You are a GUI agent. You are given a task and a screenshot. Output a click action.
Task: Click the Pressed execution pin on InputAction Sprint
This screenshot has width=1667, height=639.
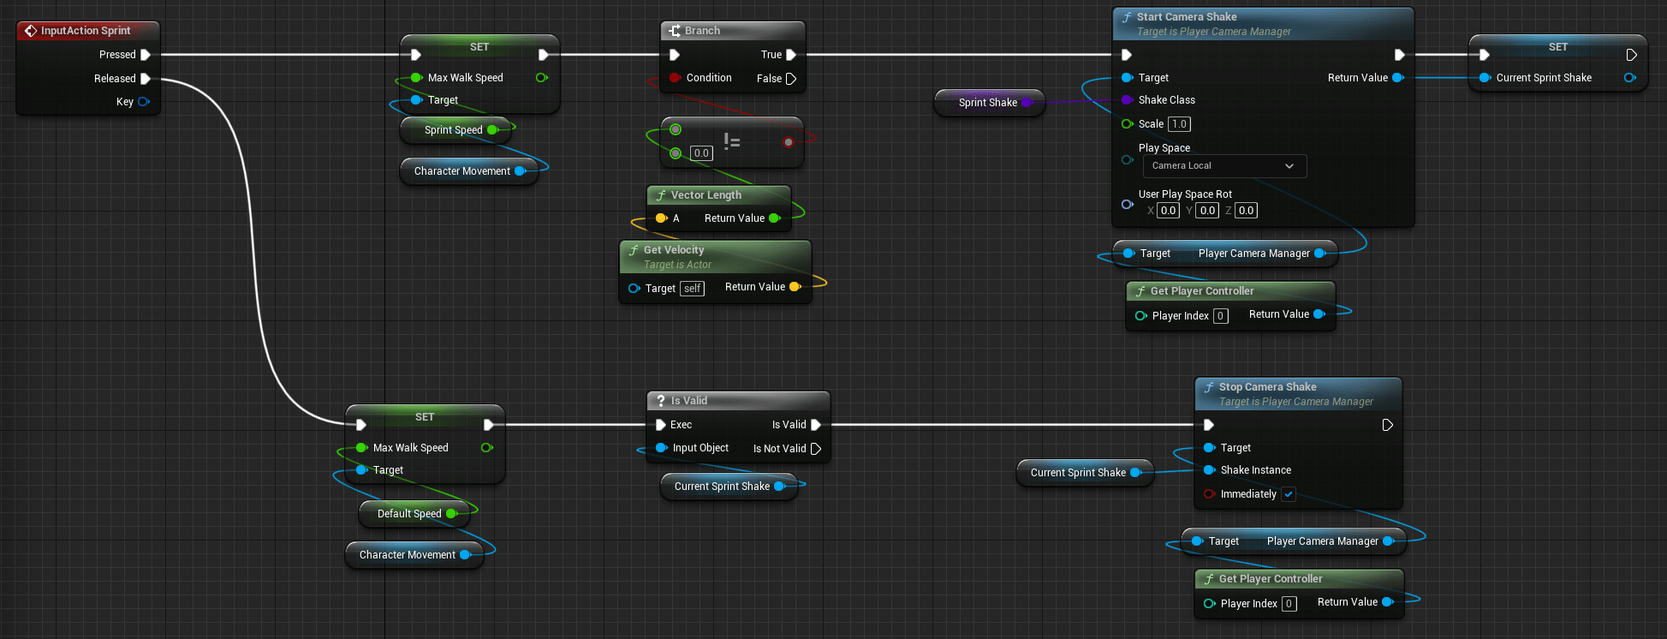tap(146, 55)
